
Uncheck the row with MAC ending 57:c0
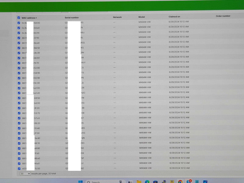(x=19, y=118)
